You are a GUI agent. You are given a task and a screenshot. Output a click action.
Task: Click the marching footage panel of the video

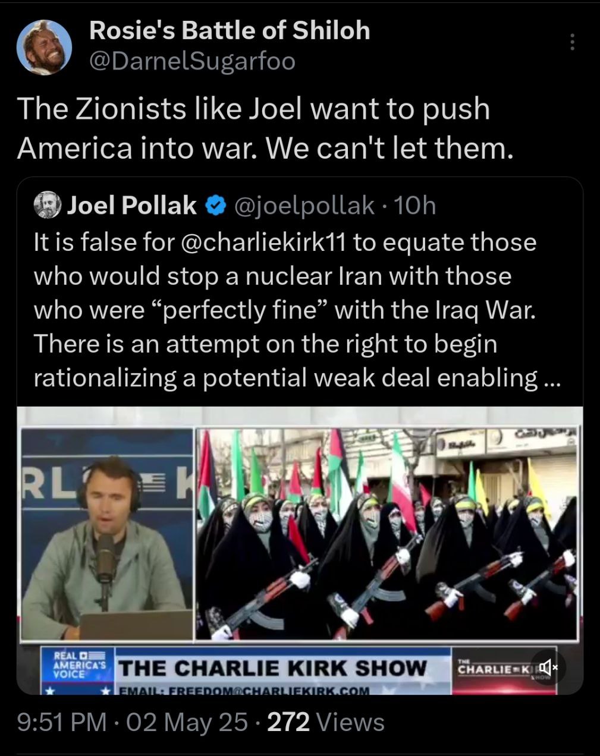coord(387,534)
